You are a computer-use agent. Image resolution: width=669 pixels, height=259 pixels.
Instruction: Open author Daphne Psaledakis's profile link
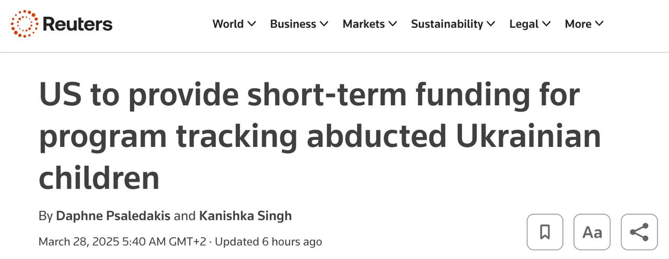pos(113,216)
